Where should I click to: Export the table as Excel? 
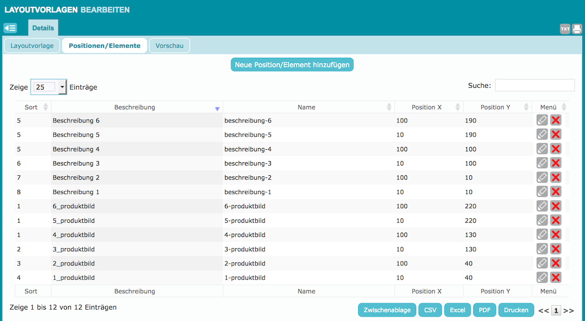click(457, 310)
